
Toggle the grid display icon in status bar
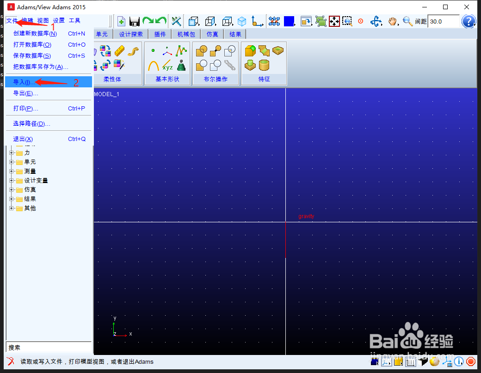tap(410, 362)
